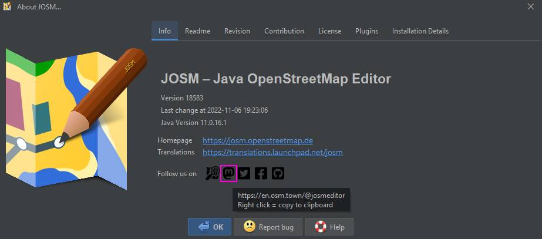Open JOSM's Mastodon profile icon
The width and height of the screenshot is (542, 239).
coord(228,173)
